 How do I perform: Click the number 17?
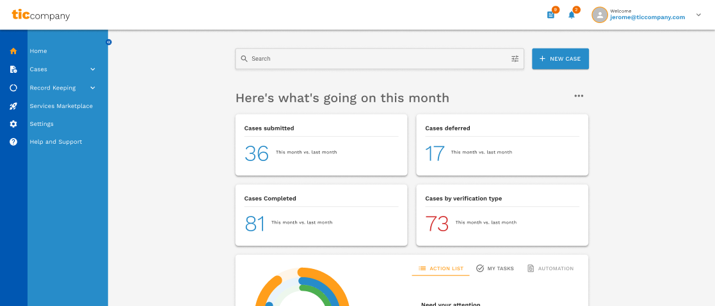point(435,153)
